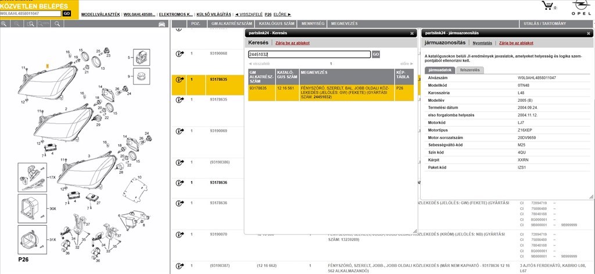The width and height of the screenshot is (595, 274).
Task: Click the 31X detail thumbnail in diagram
Action: 33,240
